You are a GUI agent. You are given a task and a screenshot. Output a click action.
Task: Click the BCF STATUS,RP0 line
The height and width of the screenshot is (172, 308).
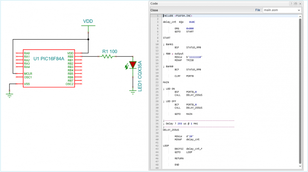[x=188, y=70]
